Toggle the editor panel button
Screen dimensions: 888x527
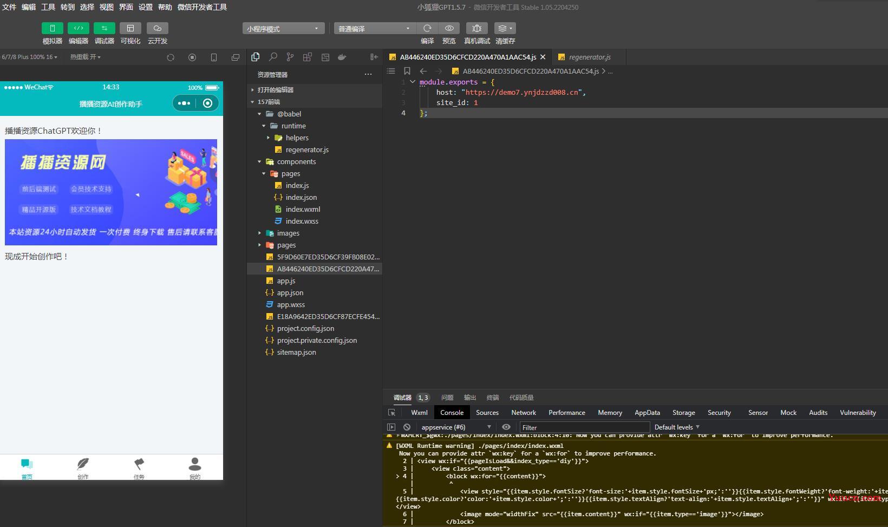point(78,28)
